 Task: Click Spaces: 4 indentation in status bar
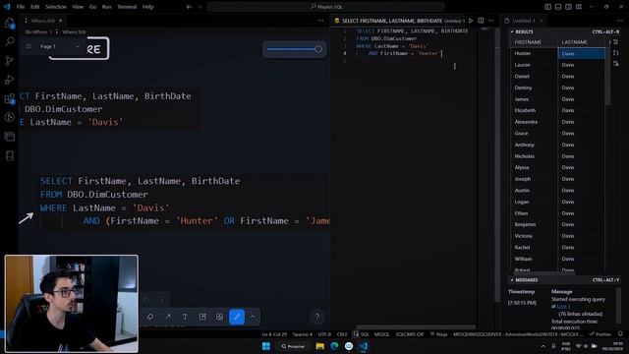click(303, 334)
